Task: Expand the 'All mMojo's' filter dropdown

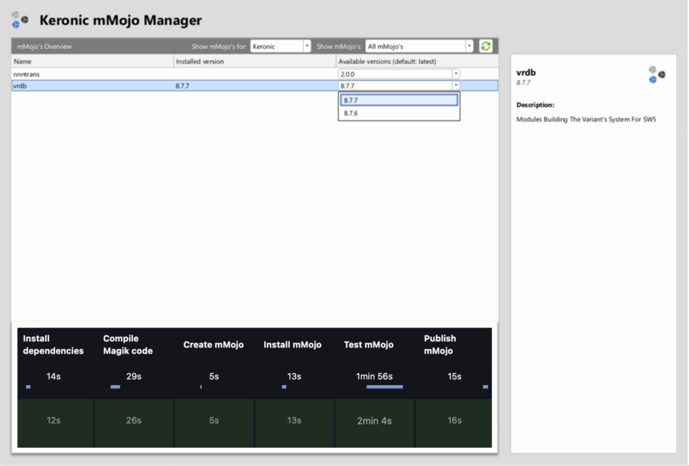Action: point(419,46)
